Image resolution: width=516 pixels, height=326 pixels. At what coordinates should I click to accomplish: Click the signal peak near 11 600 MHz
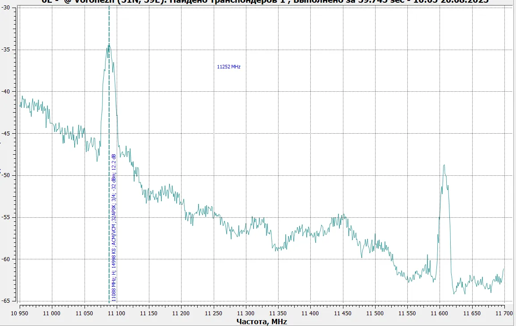444,166
